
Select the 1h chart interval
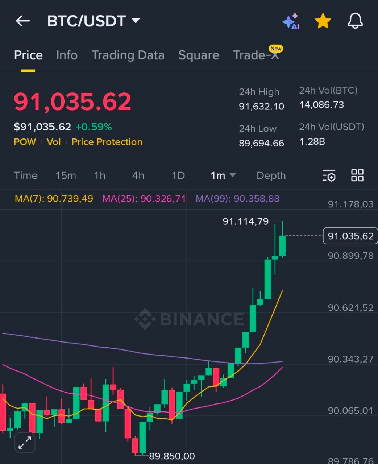pyautogui.click(x=100, y=175)
